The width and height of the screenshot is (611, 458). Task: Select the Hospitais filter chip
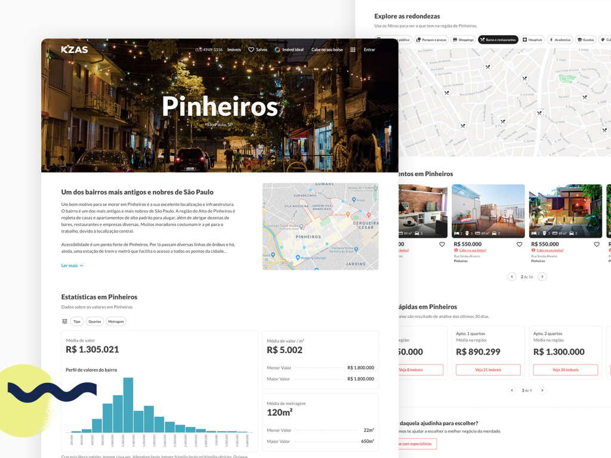pyautogui.click(x=532, y=40)
